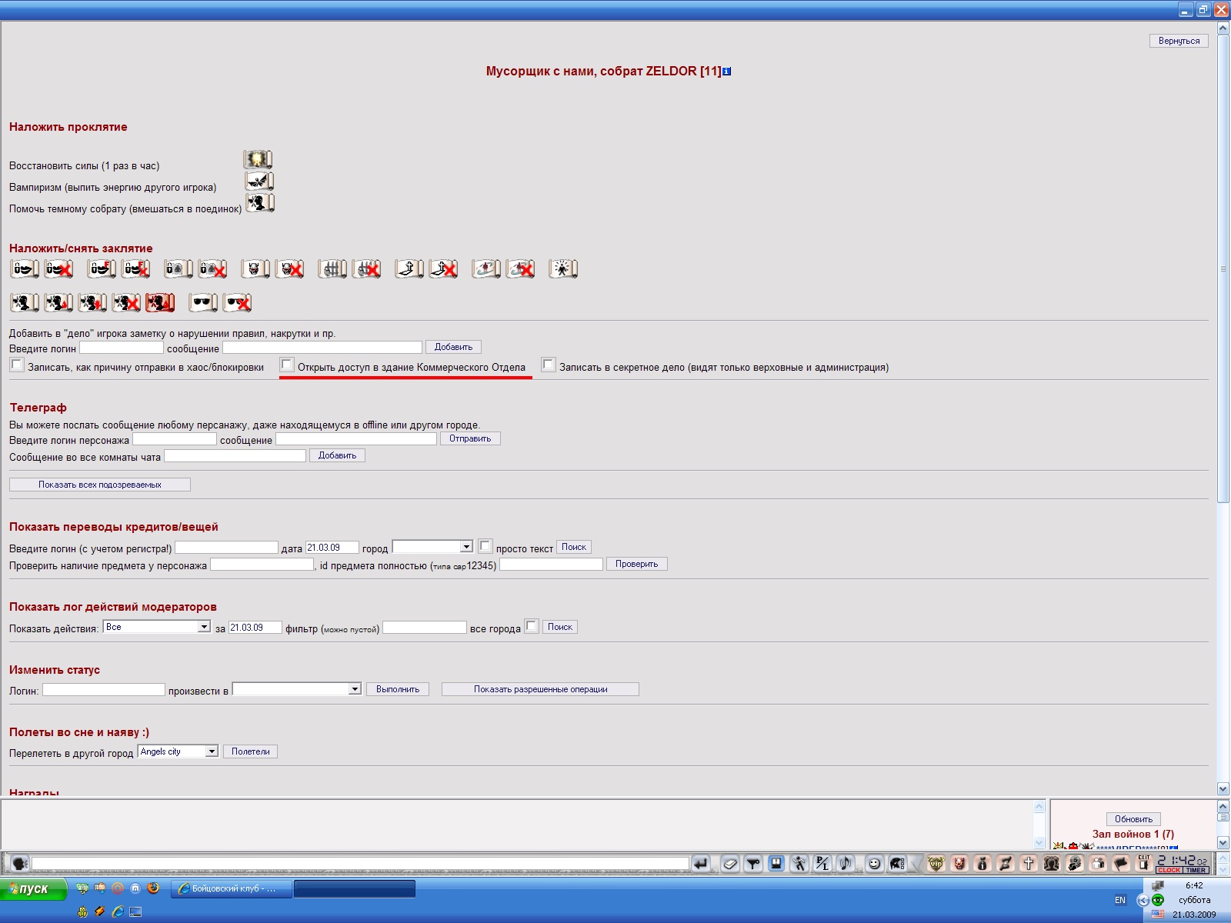Viewport: 1231px width, 923px height.
Task: Apply the demon mask curse scroll
Action: click(x=255, y=269)
